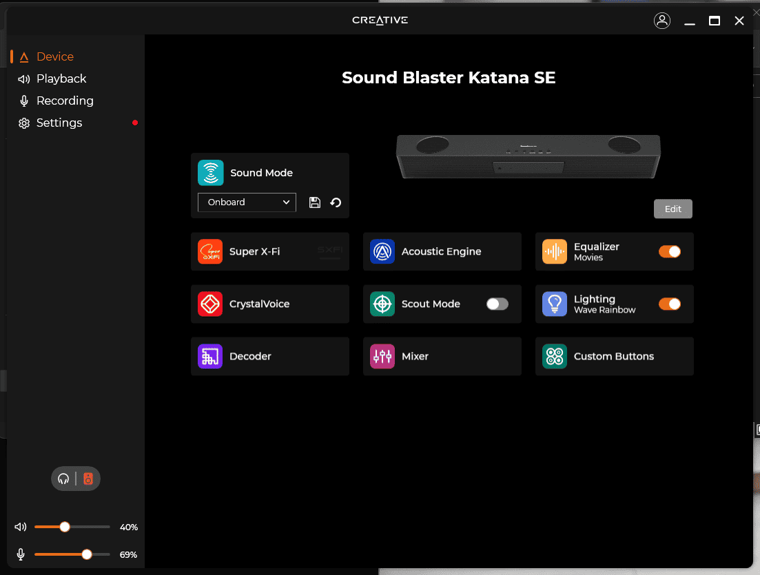
Task: Disable the Equalizer toggle
Action: pos(669,251)
